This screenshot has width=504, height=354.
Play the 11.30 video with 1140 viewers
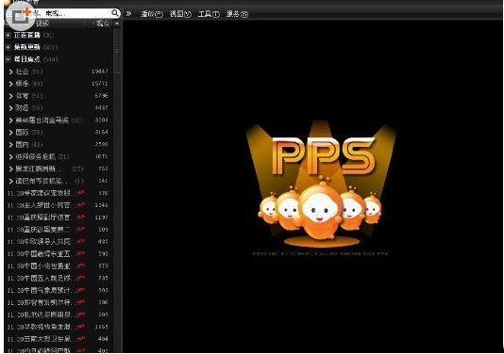(x=59, y=205)
